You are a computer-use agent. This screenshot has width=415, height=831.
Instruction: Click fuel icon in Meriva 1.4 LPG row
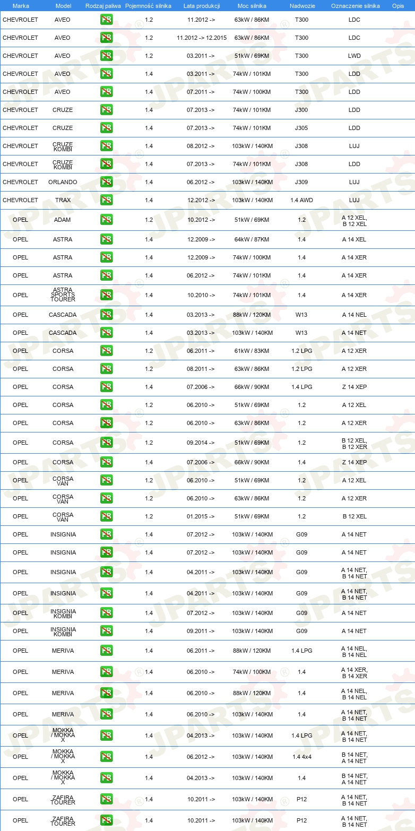tap(106, 651)
